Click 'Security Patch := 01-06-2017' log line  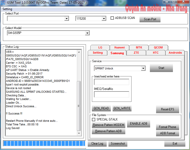click(24, 74)
